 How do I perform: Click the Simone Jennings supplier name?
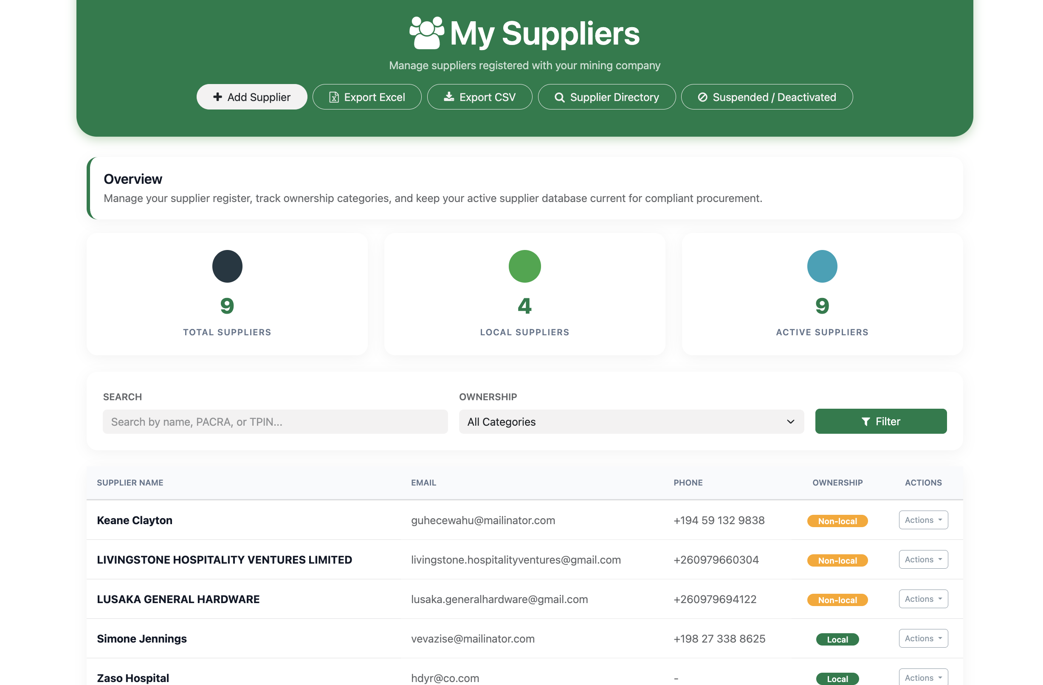141,638
